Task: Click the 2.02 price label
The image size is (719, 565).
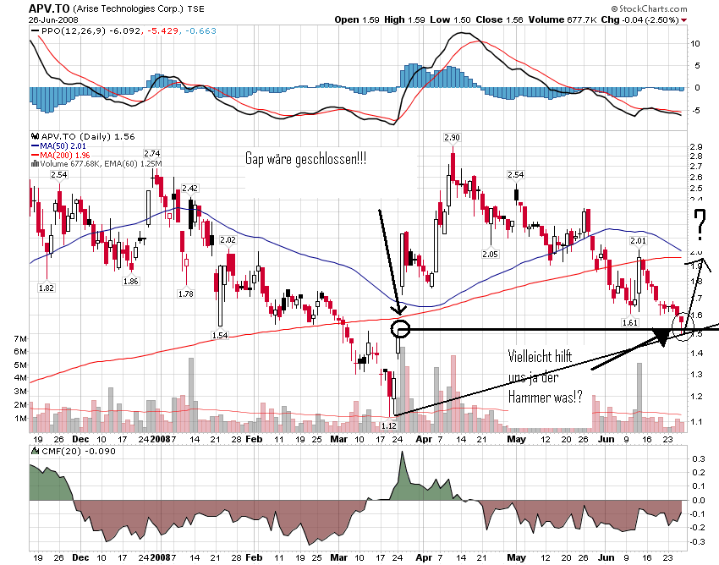Action: tap(228, 240)
